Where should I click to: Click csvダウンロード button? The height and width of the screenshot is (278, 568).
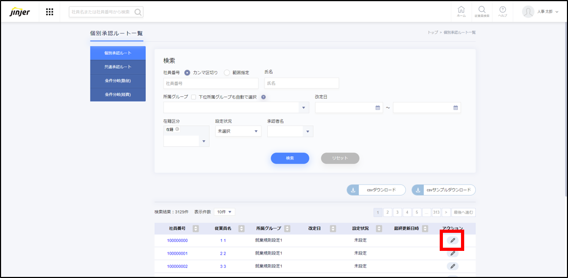[376, 190]
